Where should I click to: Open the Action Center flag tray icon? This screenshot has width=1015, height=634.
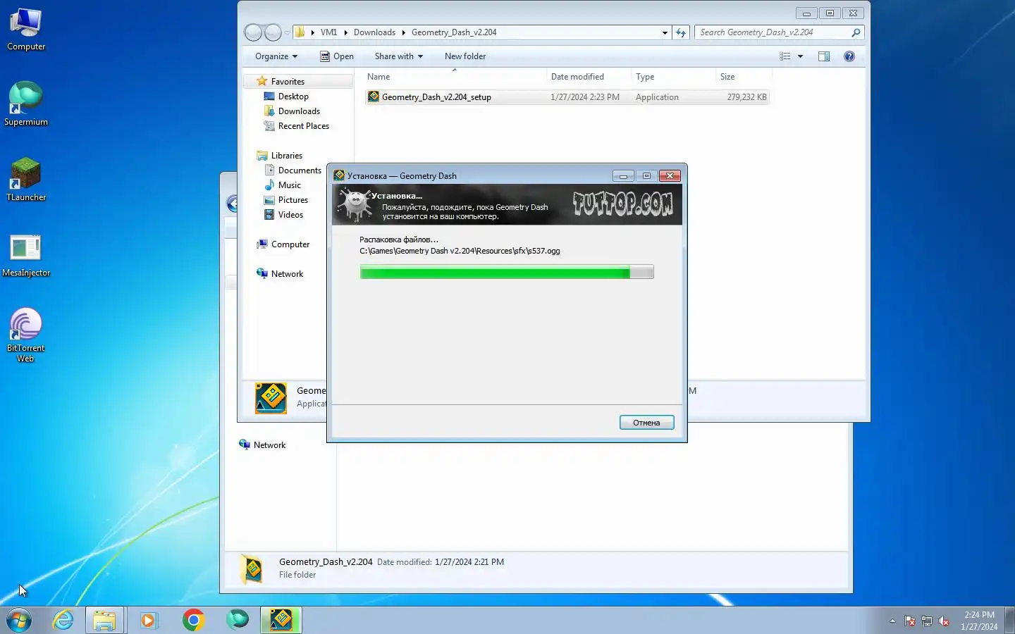910,621
